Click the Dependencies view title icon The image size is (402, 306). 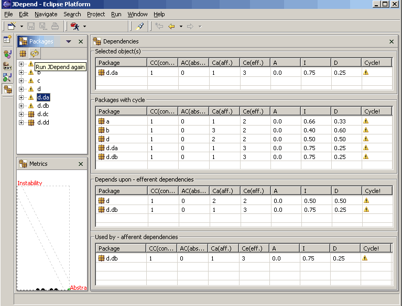[x=96, y=41]
